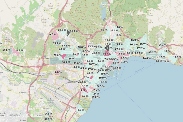
Task: Click the Churriana place name
Action: tap(45, 108)
